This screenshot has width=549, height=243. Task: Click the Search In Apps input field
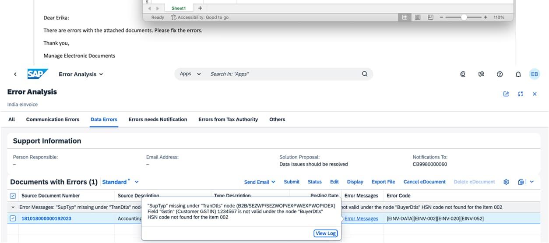[282, 74]
